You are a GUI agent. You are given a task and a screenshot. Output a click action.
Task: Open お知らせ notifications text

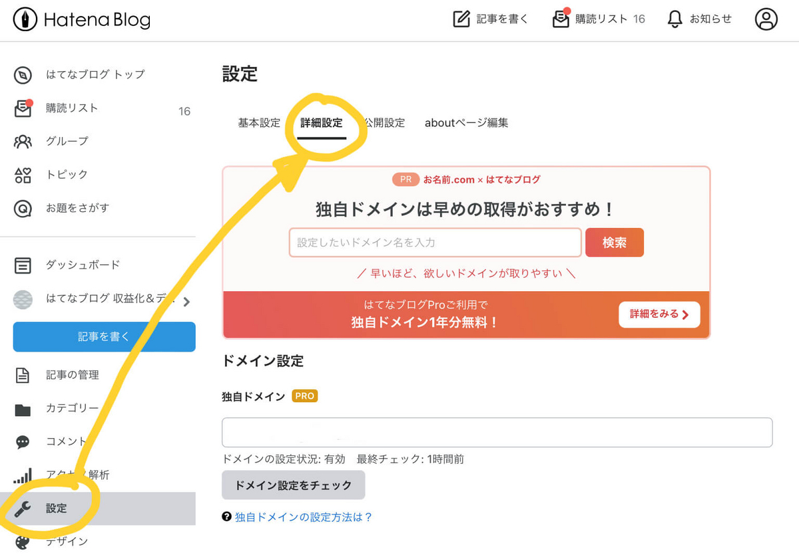(710, 19)
